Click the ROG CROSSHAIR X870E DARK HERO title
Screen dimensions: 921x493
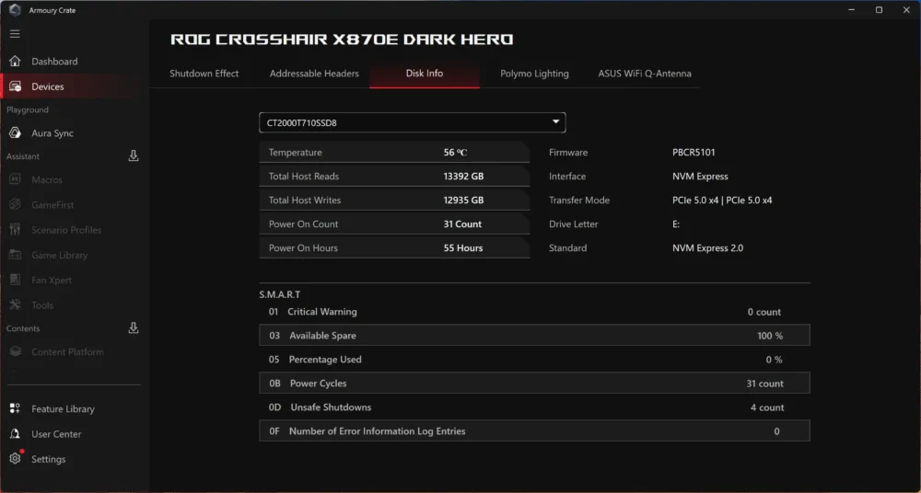click(342, 40)
